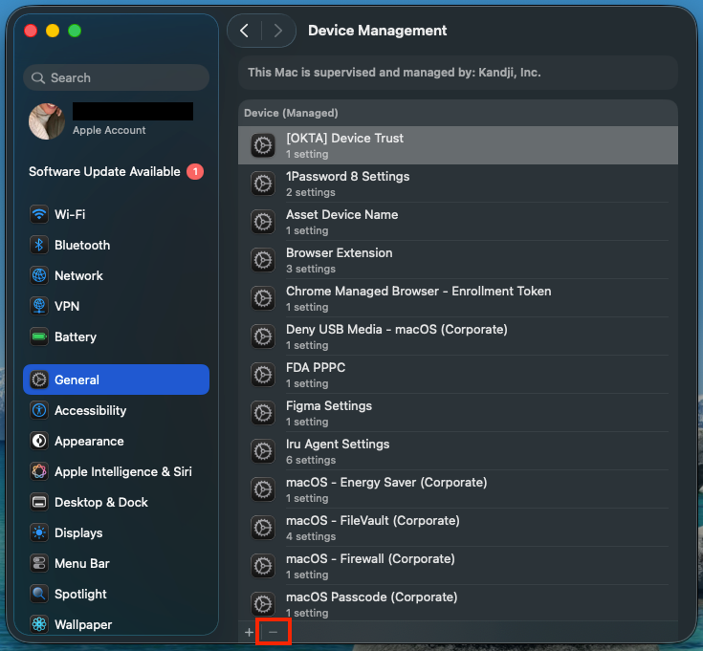Select Bluetooth in the sidebar
Image resolution: width=703 pixels, height=651 pixels.
coord(116,245)
